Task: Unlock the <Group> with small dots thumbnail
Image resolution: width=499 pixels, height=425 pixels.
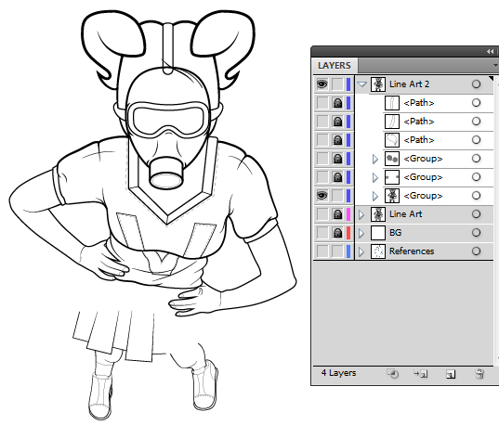Action: tap(337, 177)
